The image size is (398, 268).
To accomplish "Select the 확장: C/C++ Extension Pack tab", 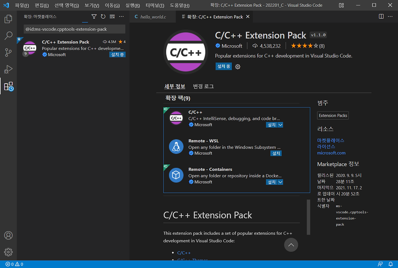I will pyautogui.click(x=215, y=17).
